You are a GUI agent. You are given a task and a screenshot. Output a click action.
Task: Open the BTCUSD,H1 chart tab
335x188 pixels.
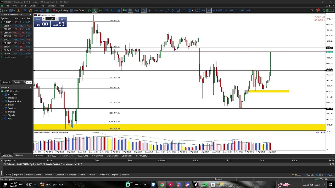coord(53,156)
